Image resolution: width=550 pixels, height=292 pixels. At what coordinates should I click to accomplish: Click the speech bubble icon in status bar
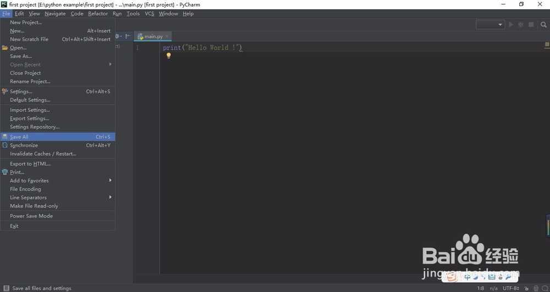(x=544, y=289)
